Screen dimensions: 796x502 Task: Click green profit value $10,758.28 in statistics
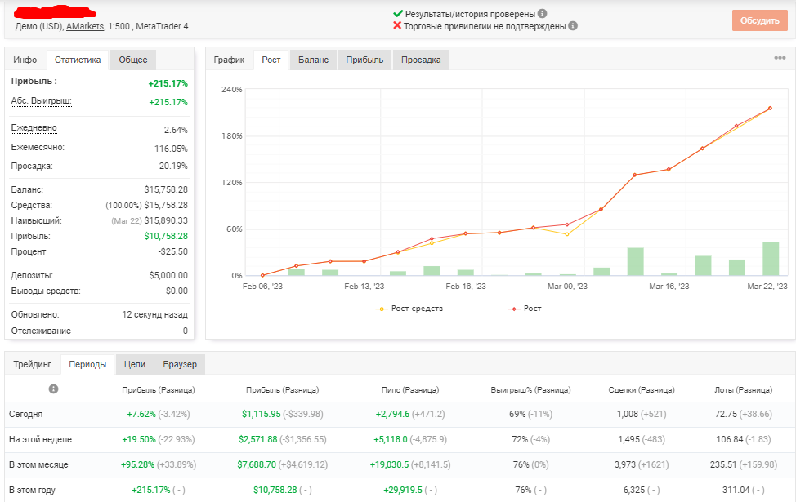pos(166,236)
